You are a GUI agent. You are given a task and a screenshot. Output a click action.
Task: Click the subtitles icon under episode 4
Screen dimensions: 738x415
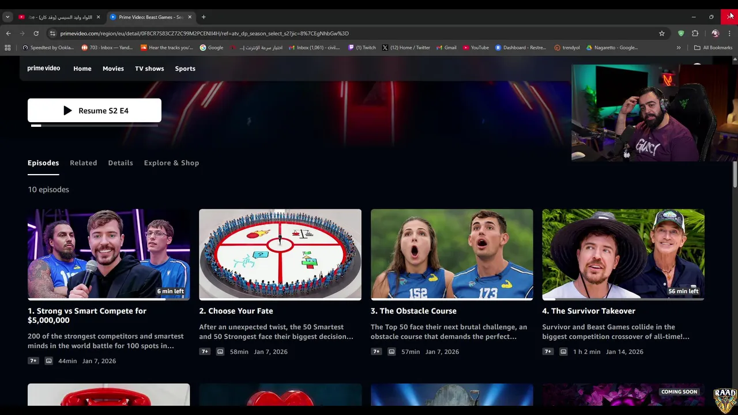[563, 352]
